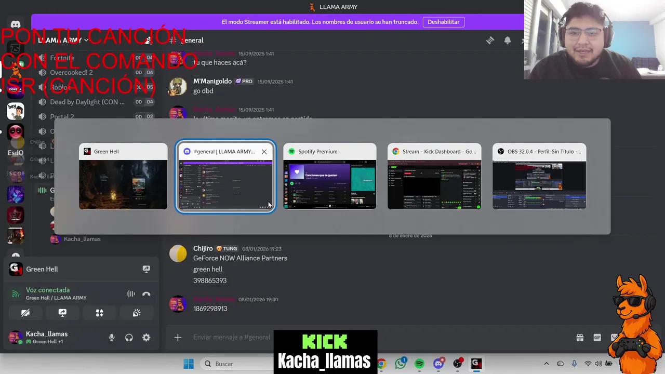This screenshot has width=665, height=374.
Task: Open the server with the 'hey' avatar icon
Action: pos(16,111)
